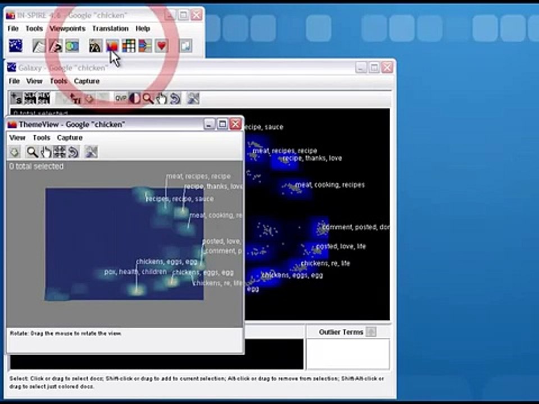Click the black percent icon in IN-SPIRE toolbar
The image size is (539, 404).
(95, 45)
